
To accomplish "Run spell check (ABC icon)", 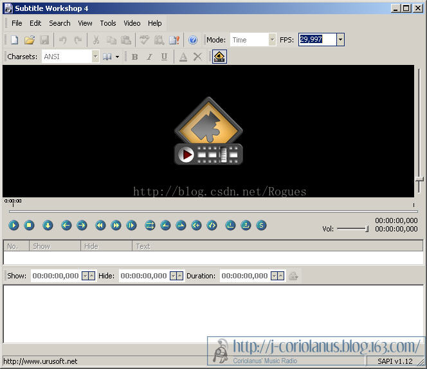I will (x=144, y=40).
